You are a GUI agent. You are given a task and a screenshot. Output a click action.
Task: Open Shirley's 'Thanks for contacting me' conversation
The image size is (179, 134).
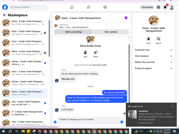pyautogui.click(x=24, y=83)
